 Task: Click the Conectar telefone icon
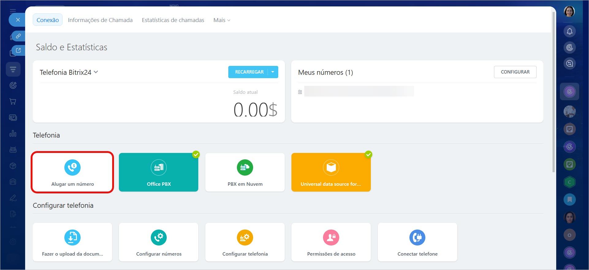click(x=417, y=238)
